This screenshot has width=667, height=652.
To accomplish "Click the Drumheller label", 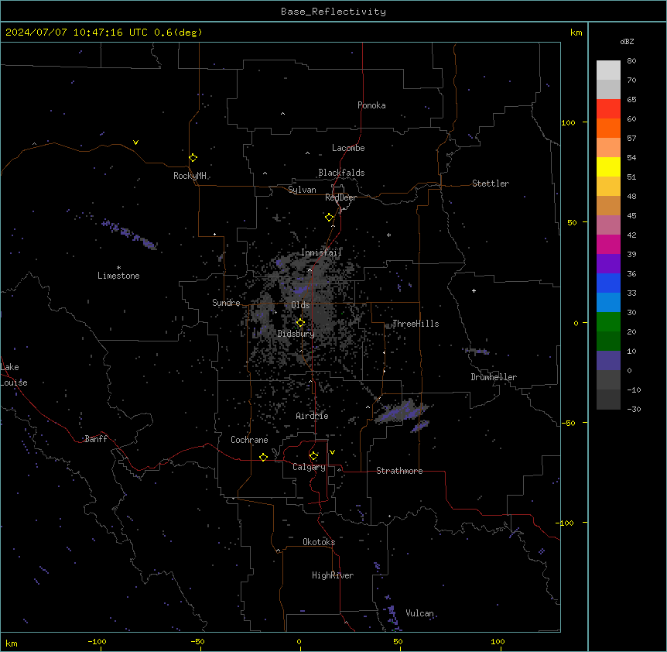I will 494,377.
